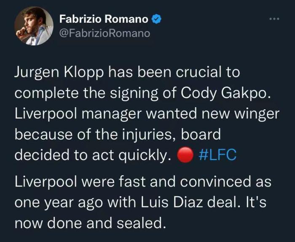Open the Fabrizio Romano display name link
The height and width of the screenshot is (242, 295).
pos(104,19)
